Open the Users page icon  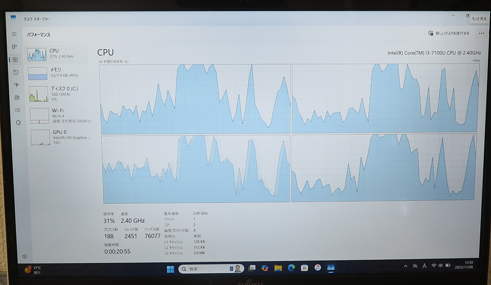pos(17,98)
